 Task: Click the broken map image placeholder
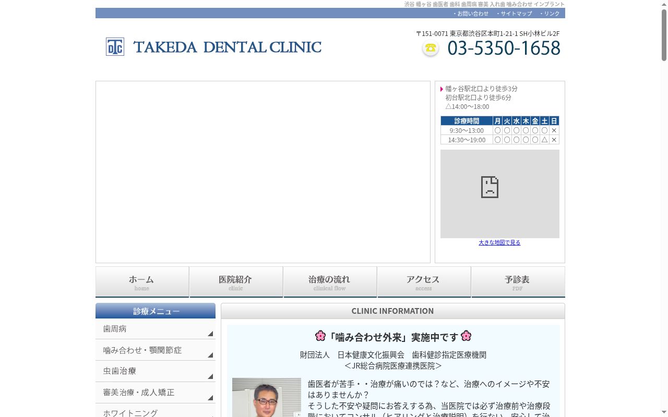pos(499,194)
